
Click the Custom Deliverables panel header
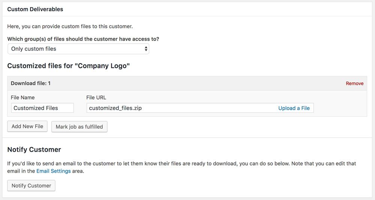[35, 9]
